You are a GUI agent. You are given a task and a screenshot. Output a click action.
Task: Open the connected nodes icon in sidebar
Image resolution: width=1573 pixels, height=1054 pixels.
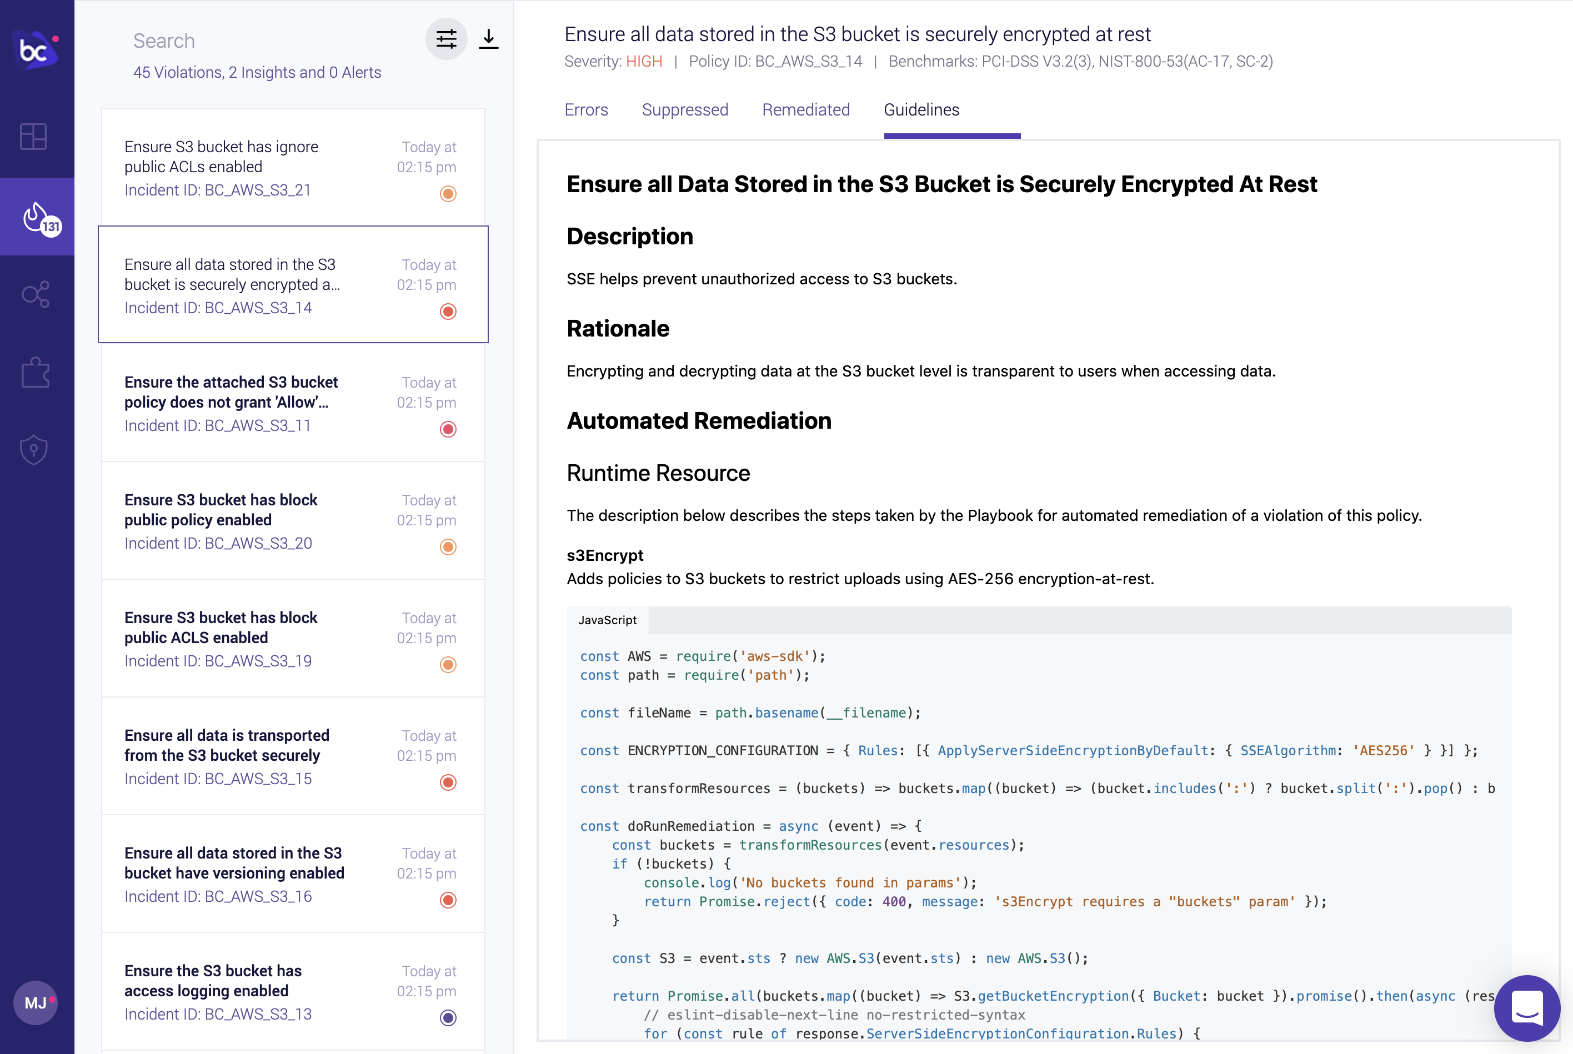tap(36, 294)
